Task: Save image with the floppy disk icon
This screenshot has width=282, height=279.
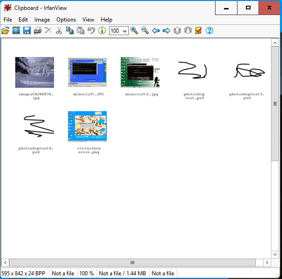Action: [x=27, y=31]
